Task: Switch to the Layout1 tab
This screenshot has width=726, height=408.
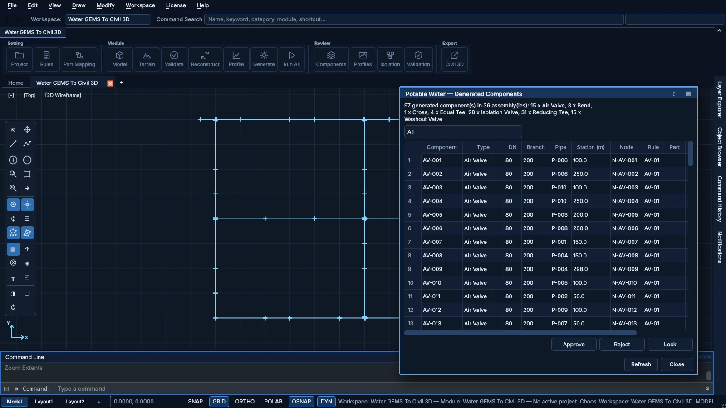Action: point(44,402)
